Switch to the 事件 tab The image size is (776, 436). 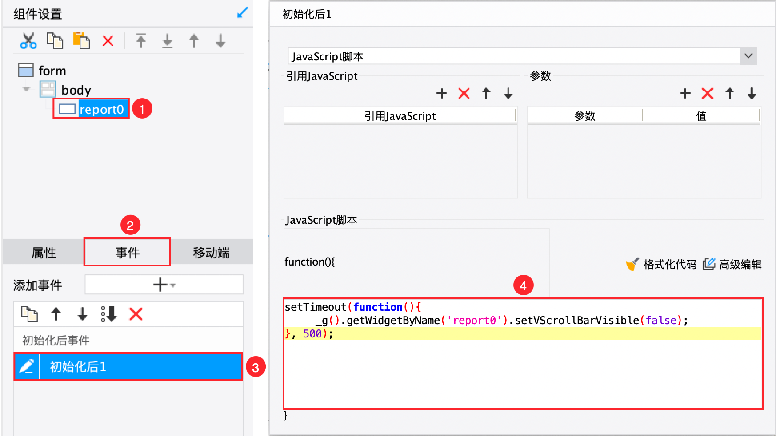click(x=128, y=253)
